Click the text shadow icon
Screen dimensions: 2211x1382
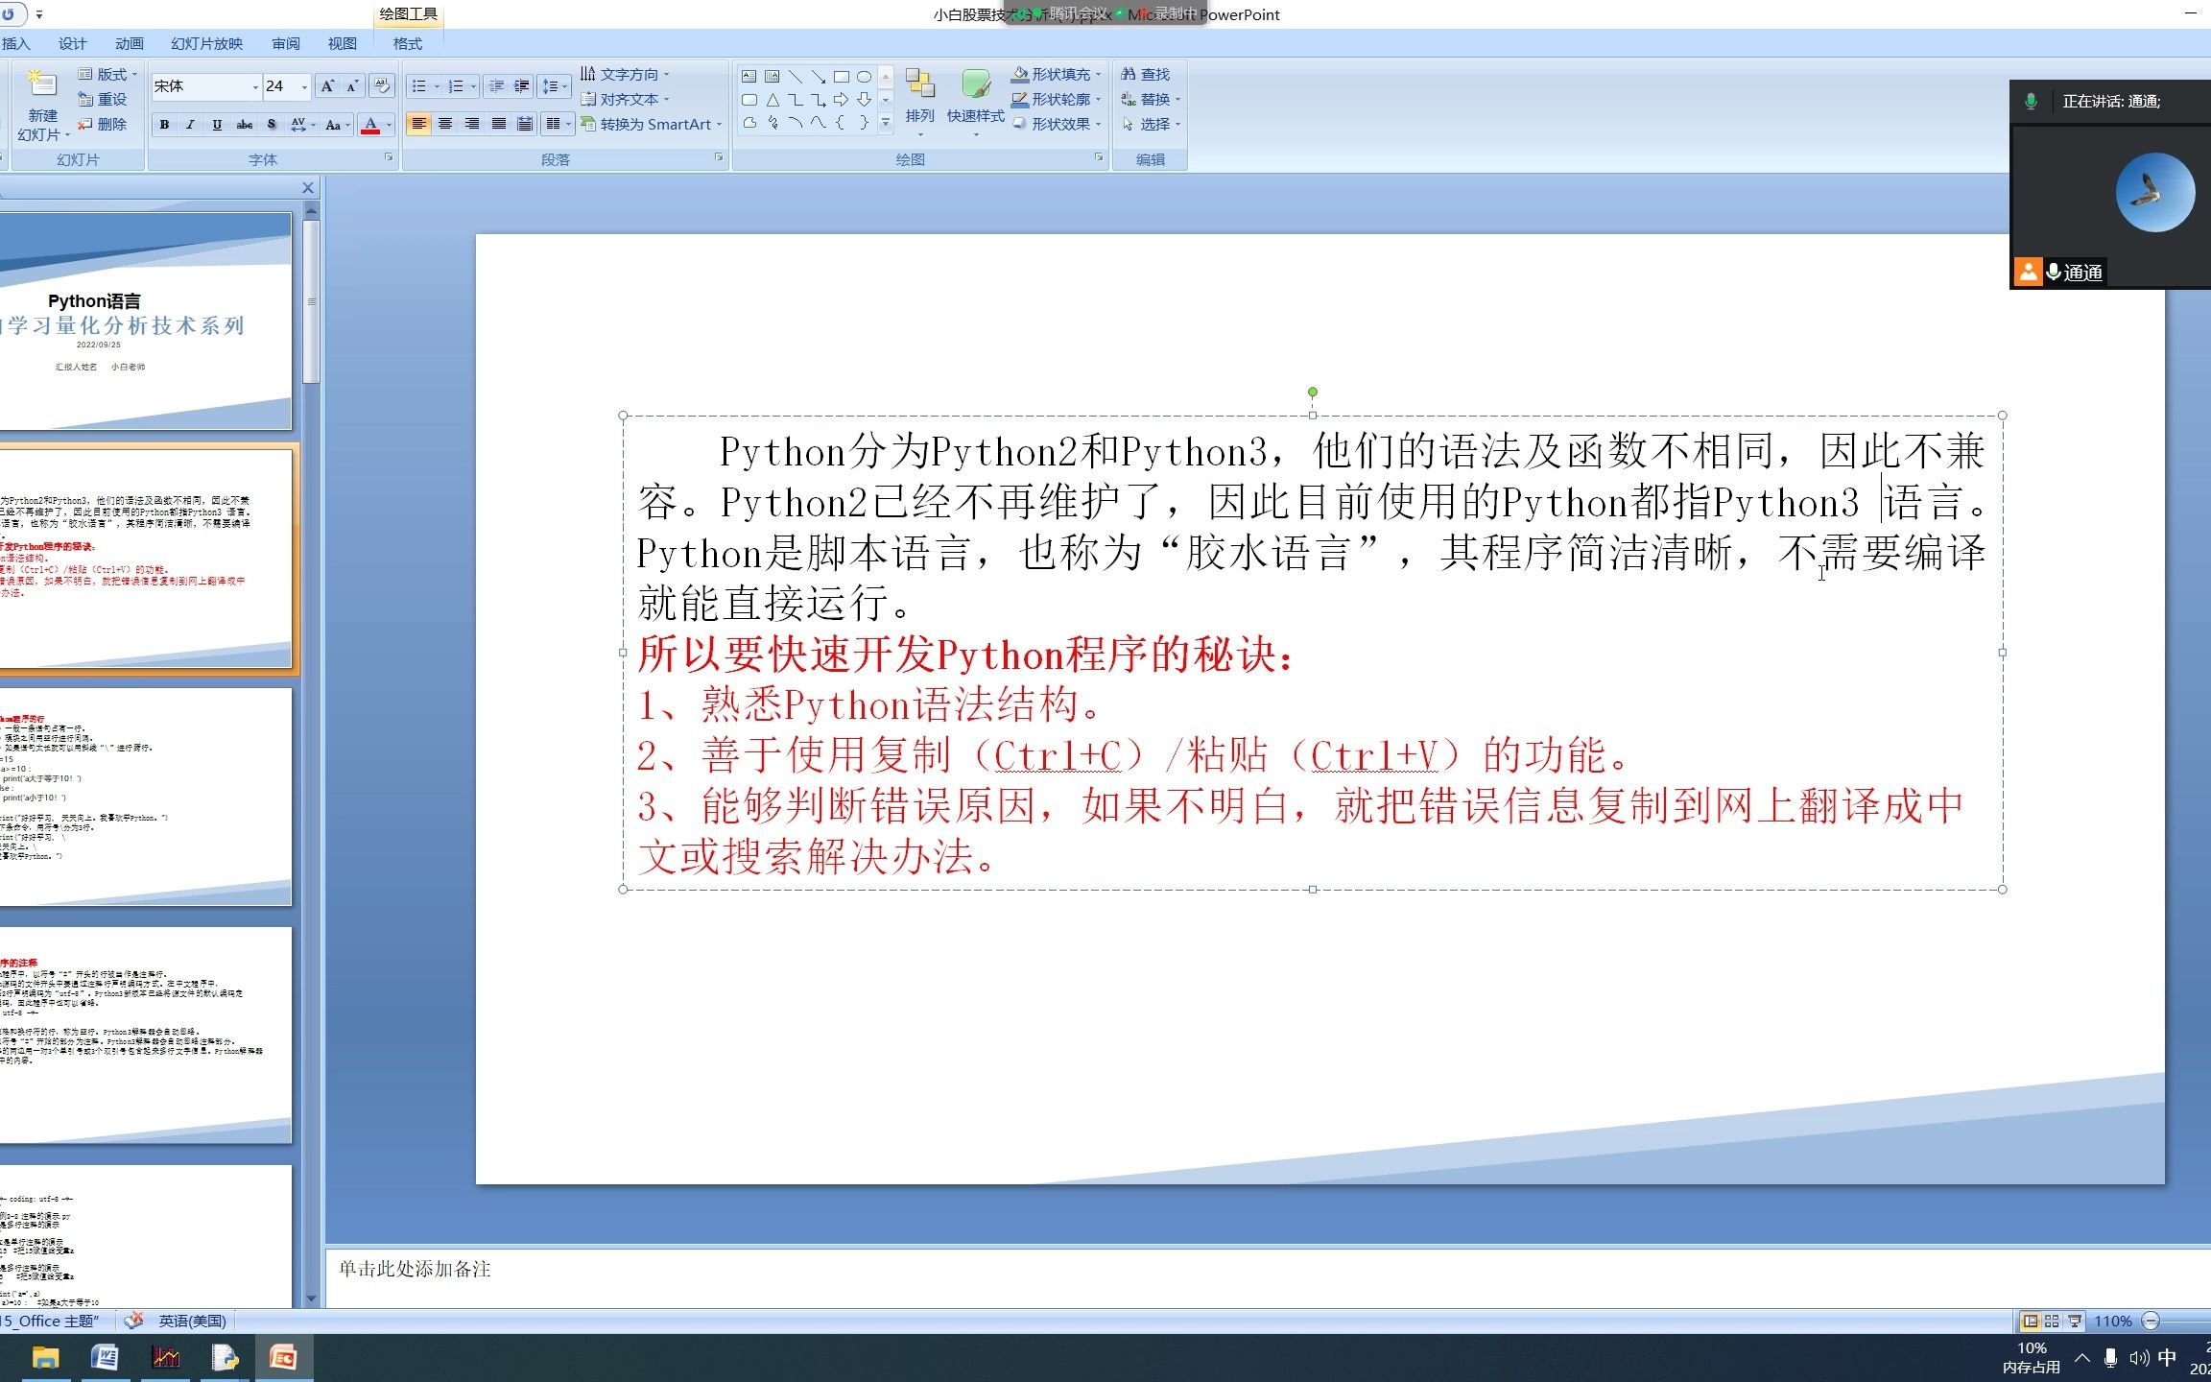[272, 125]
